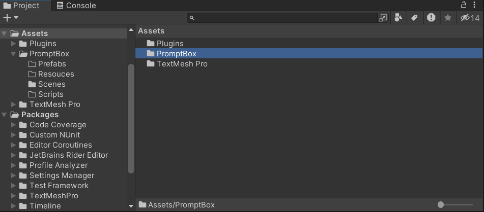Click in the project search field
Viewport: 484px width, 212px height.
click(285, 18)
